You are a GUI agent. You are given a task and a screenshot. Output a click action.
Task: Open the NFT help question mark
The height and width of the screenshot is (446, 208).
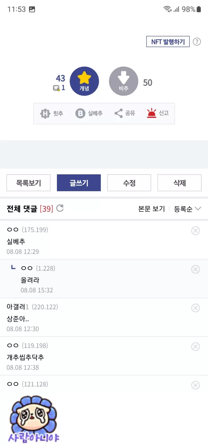(197, 42)
